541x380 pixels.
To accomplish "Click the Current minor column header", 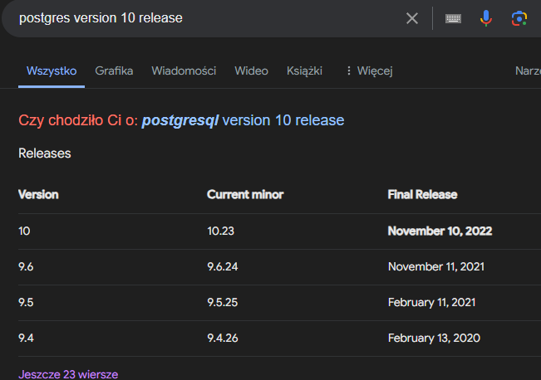I will pos(245,195).
